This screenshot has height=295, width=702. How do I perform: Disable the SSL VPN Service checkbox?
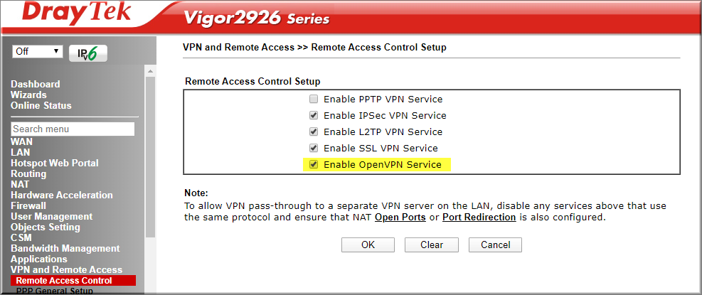click(314, 148)
